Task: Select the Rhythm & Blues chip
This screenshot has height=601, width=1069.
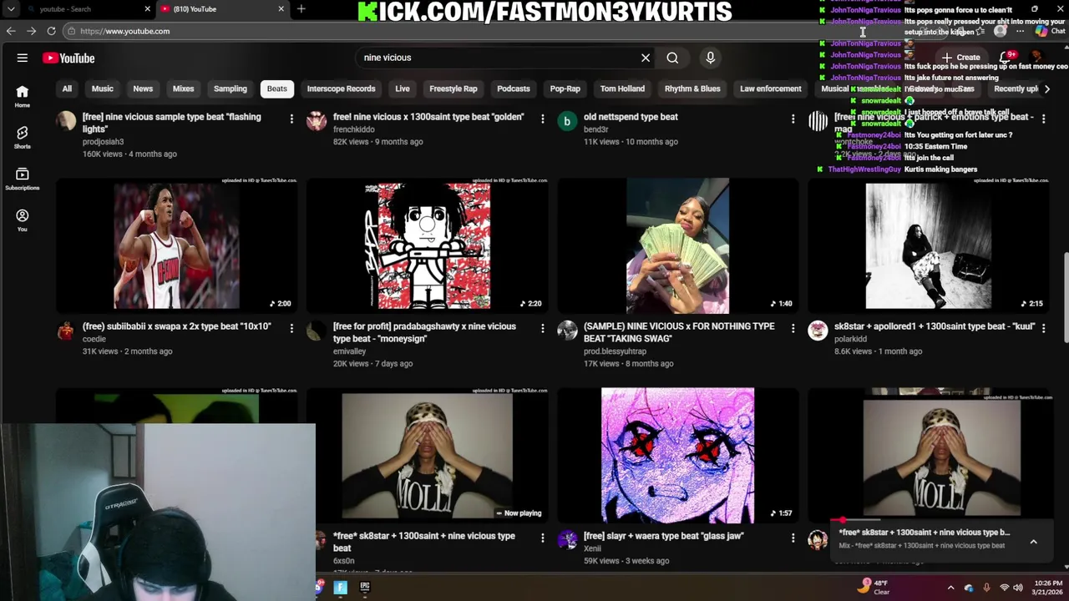Action: coord(692,88)
